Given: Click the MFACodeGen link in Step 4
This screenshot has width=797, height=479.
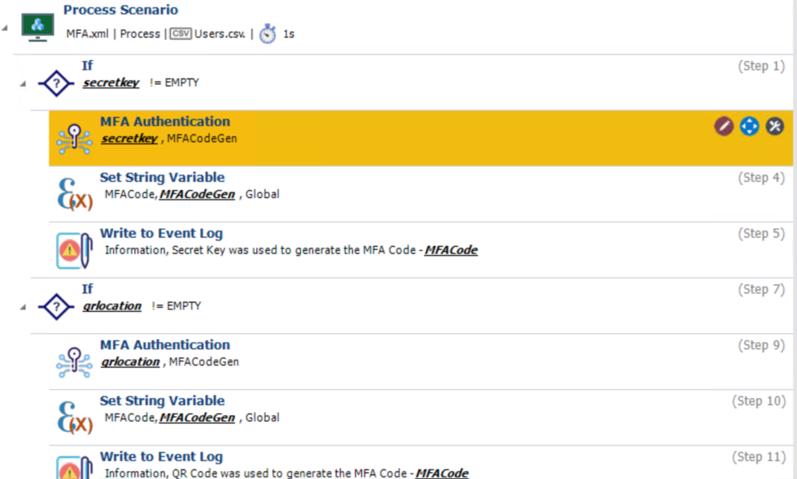Looking at the screenshot, I should (x=197, y=194).
